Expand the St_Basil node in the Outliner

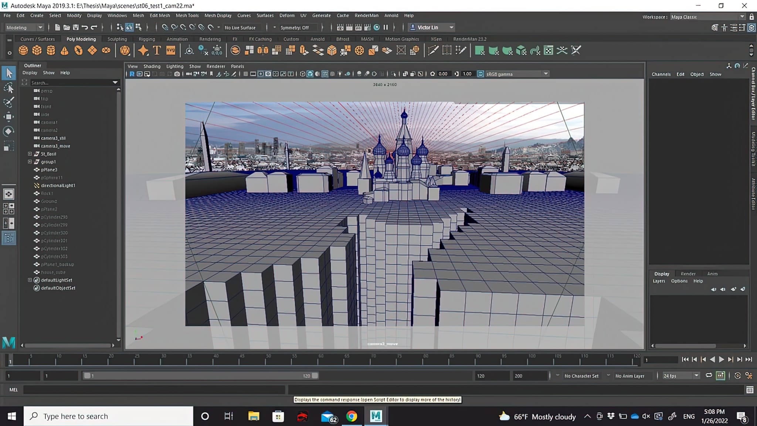[30, 153]
